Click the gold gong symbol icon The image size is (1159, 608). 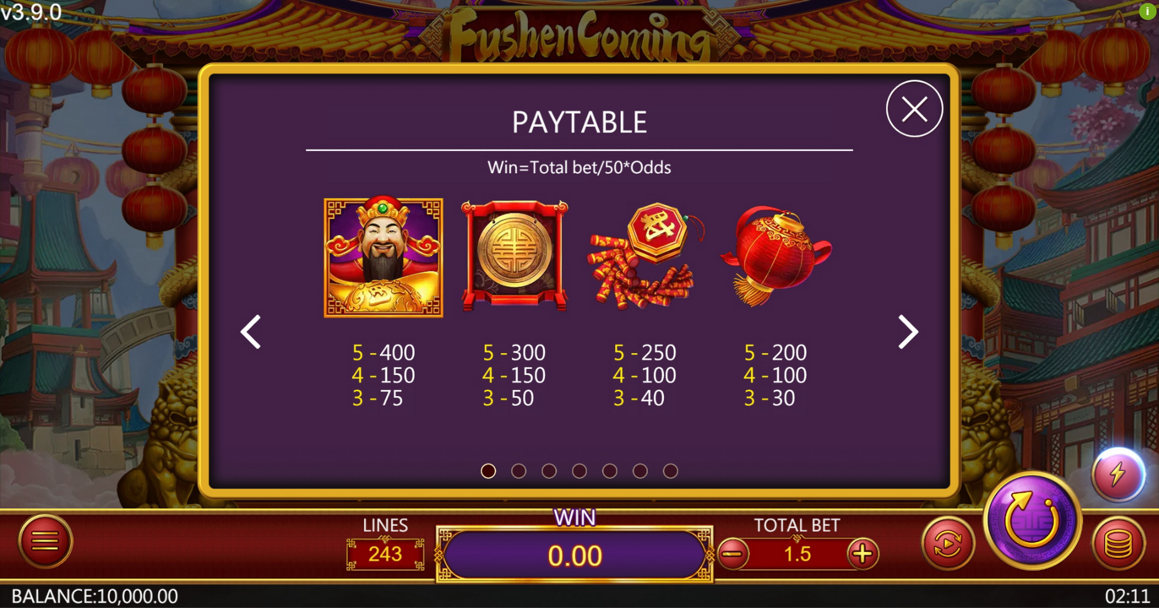[x=514, y=256]
